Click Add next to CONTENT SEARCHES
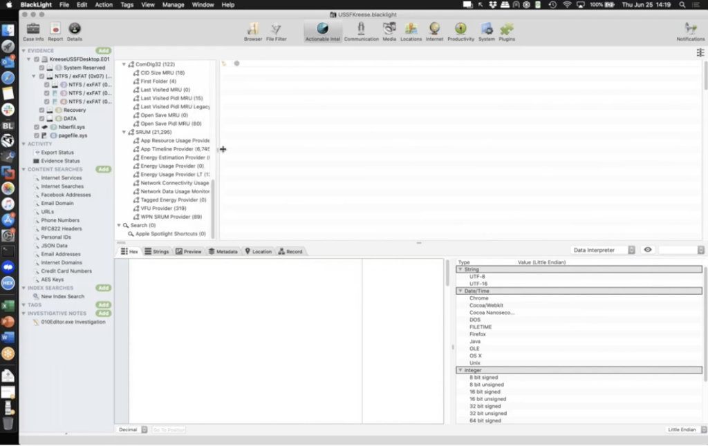708x446 pixels. (104, 170)
